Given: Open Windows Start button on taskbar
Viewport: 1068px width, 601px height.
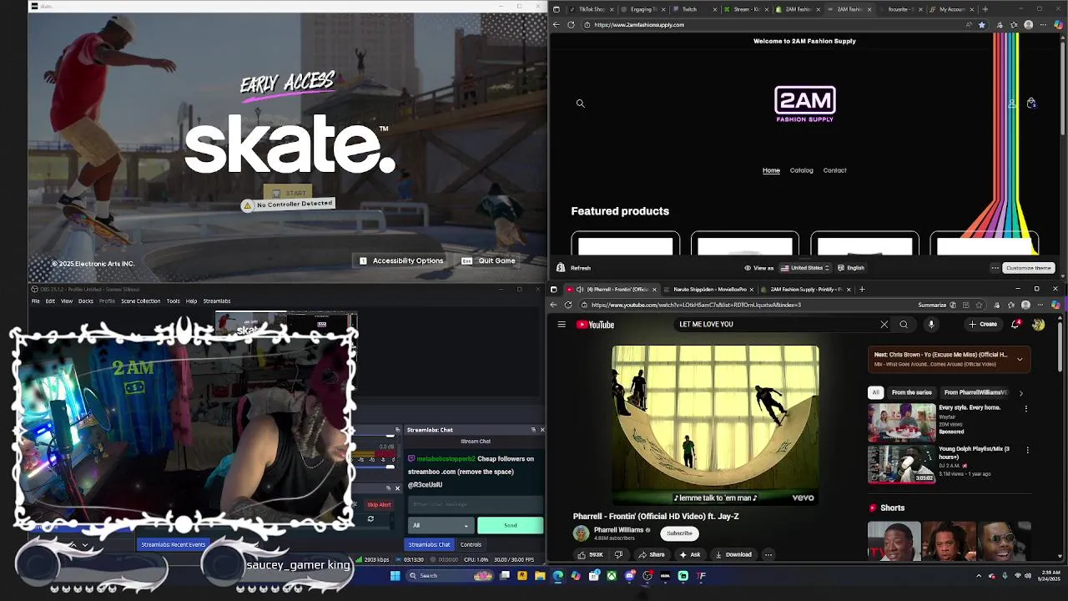Looking at the screenshot, I should point(395,576).
